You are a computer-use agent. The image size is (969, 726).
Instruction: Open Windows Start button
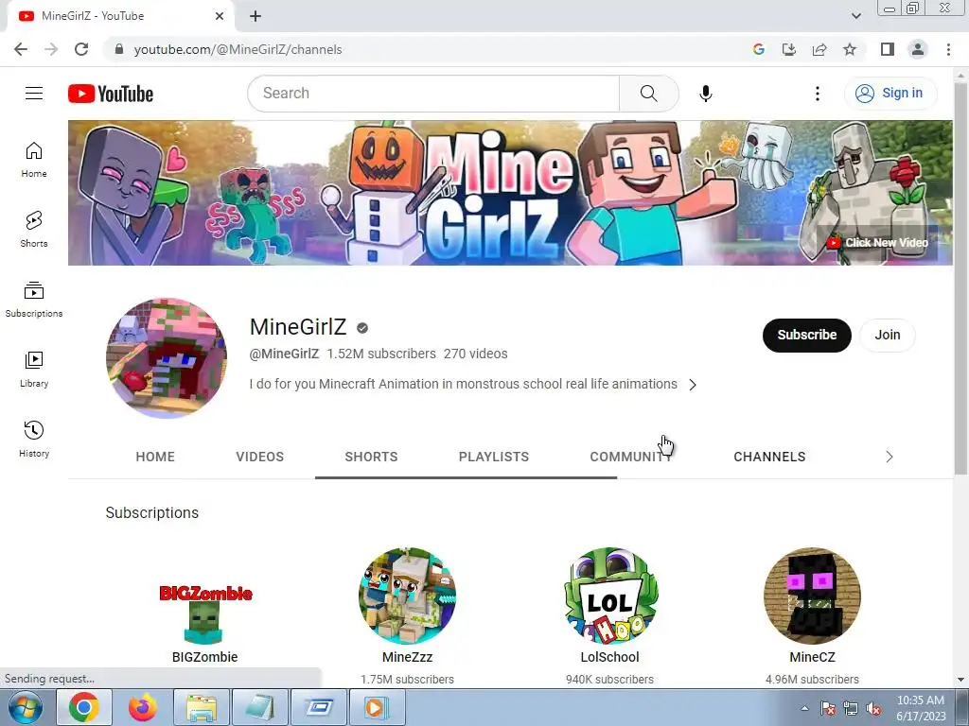tap(26, 707)
